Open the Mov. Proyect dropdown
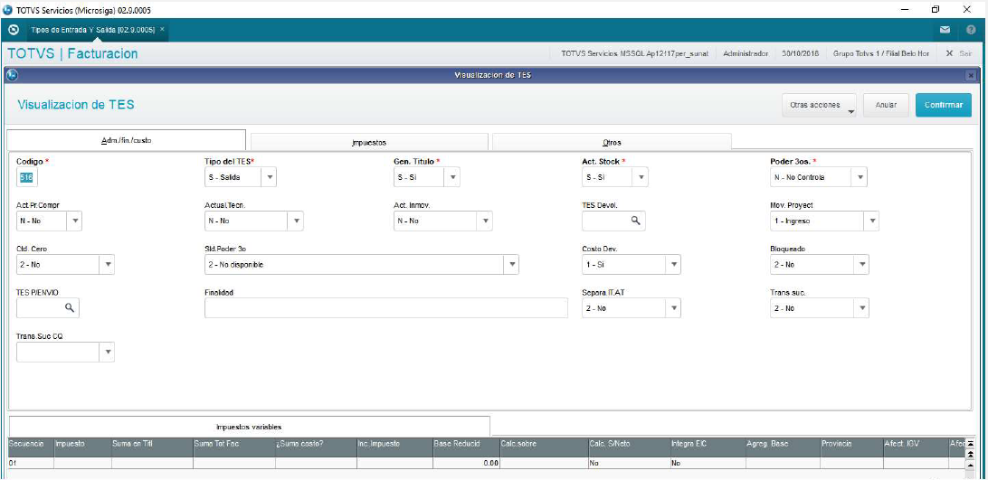 click(872, 221)
